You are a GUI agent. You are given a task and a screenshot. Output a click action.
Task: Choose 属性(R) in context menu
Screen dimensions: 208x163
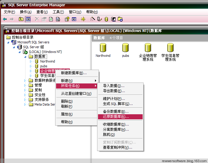(77, 114)
